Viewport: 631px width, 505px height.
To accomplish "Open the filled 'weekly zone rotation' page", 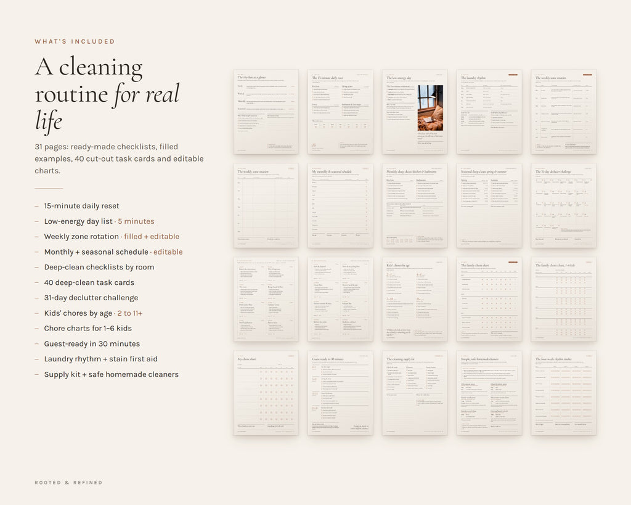I will pyautogui.click(x=564, y=112).
